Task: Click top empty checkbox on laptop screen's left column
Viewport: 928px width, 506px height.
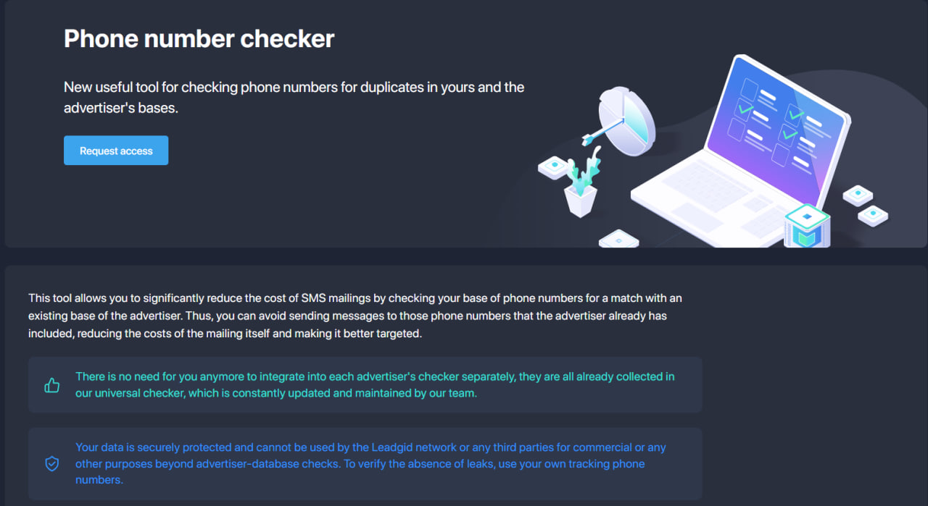Action: [x=749, y=90]
